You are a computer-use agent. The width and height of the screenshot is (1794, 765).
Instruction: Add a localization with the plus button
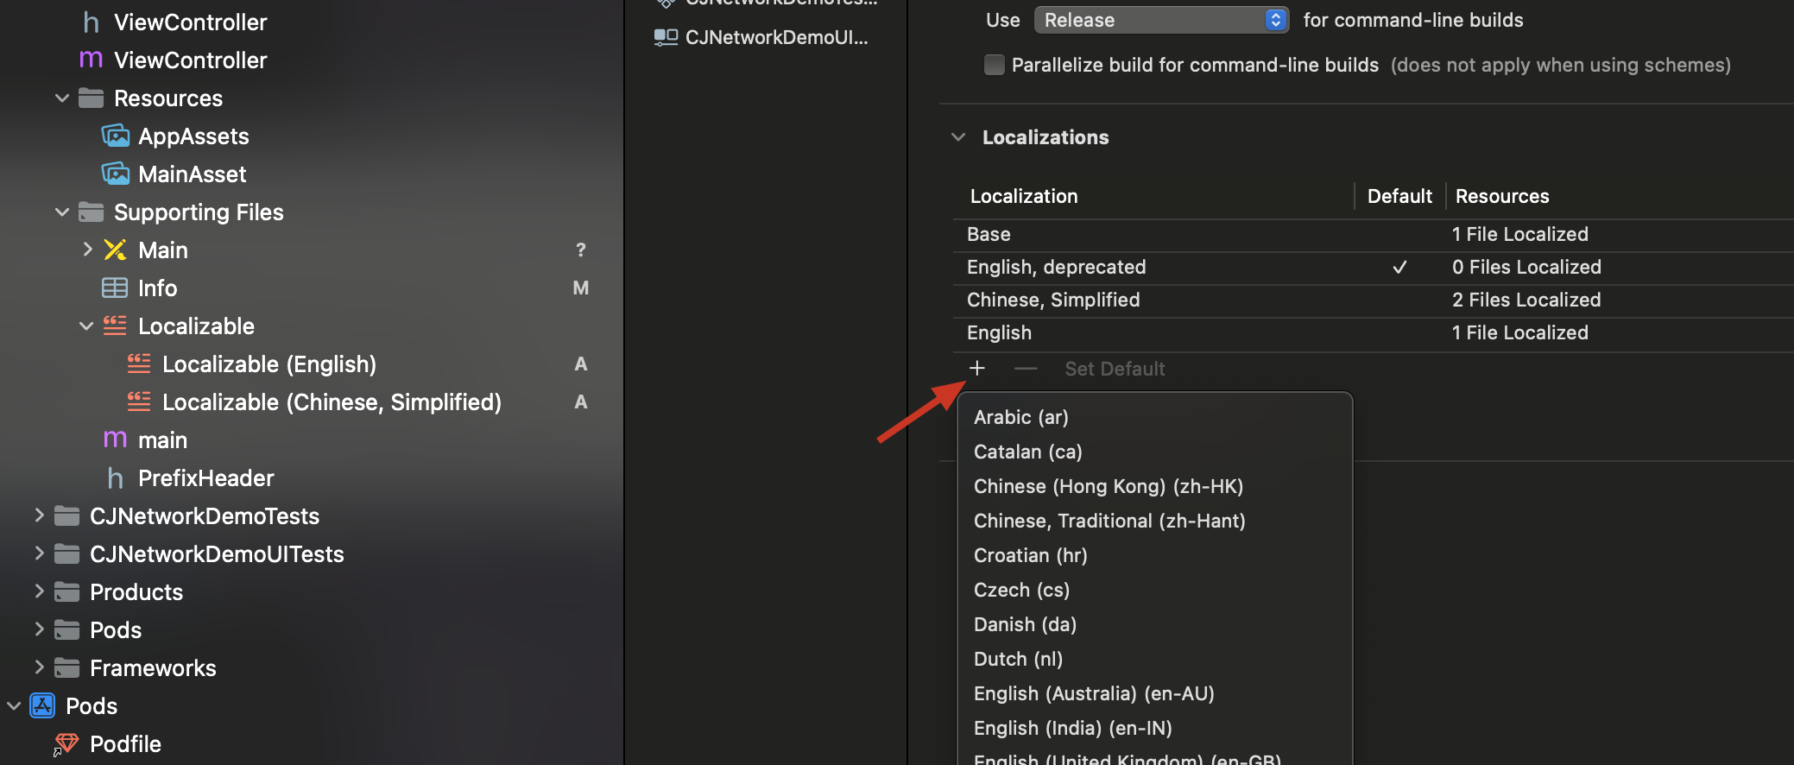(x=977, y=369)
